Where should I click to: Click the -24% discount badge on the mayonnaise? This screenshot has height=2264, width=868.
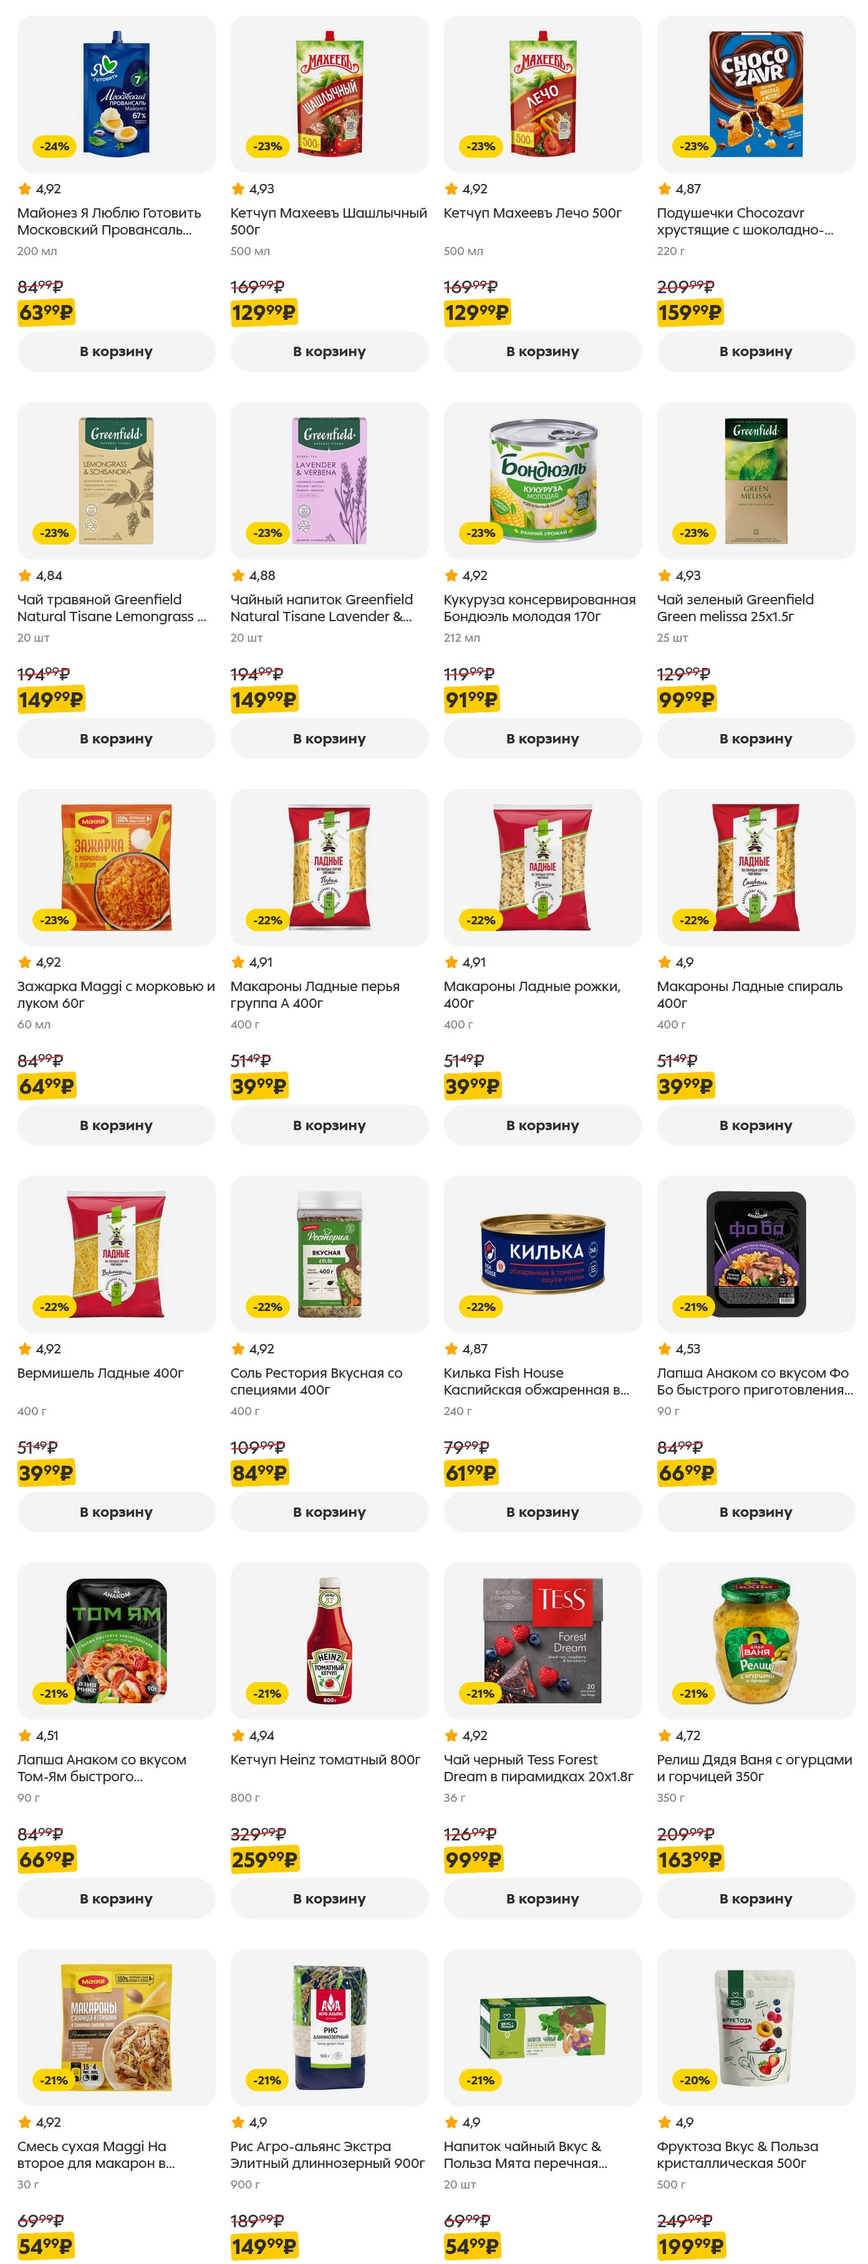pos(54,146)
